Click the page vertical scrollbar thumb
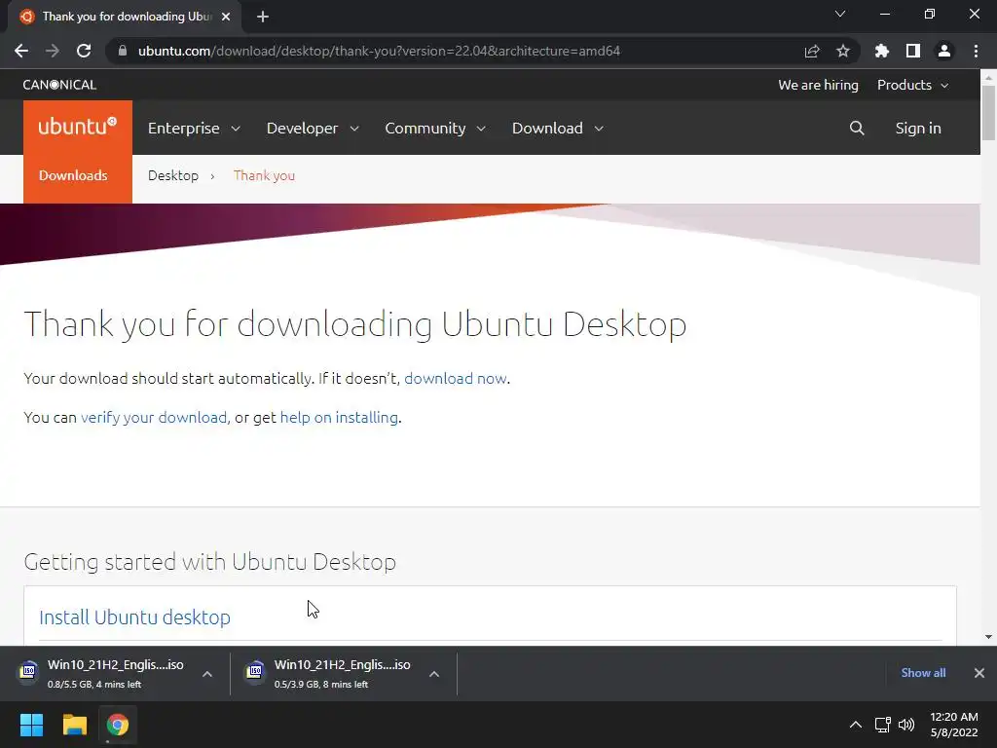The width and height of the screenshot is (997, 748). click(x=988, y=112)
